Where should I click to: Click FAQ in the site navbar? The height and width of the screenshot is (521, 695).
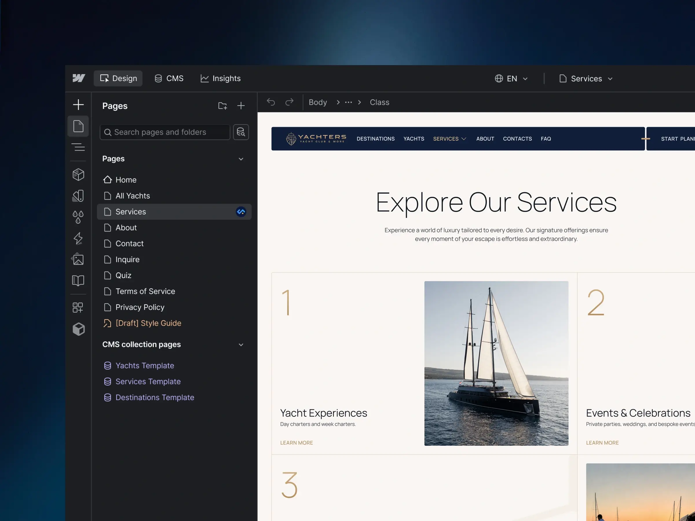tap(546, 139)
